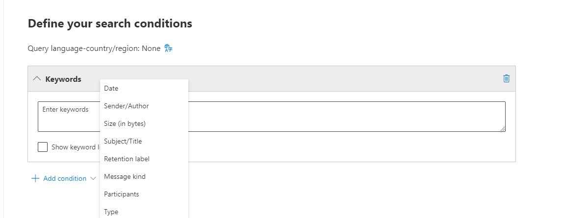Pick Participants from the condition menu
The height and width of the screenshot is (218, 563).
122,194
